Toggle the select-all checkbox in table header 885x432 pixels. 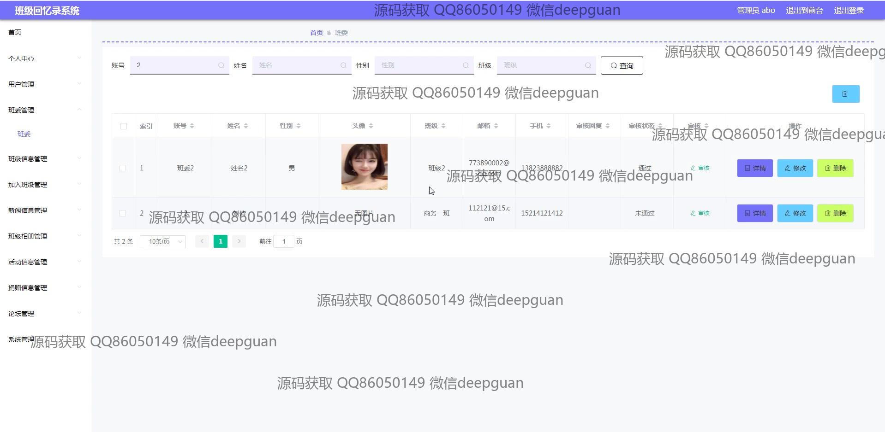[x=124, y=126]
